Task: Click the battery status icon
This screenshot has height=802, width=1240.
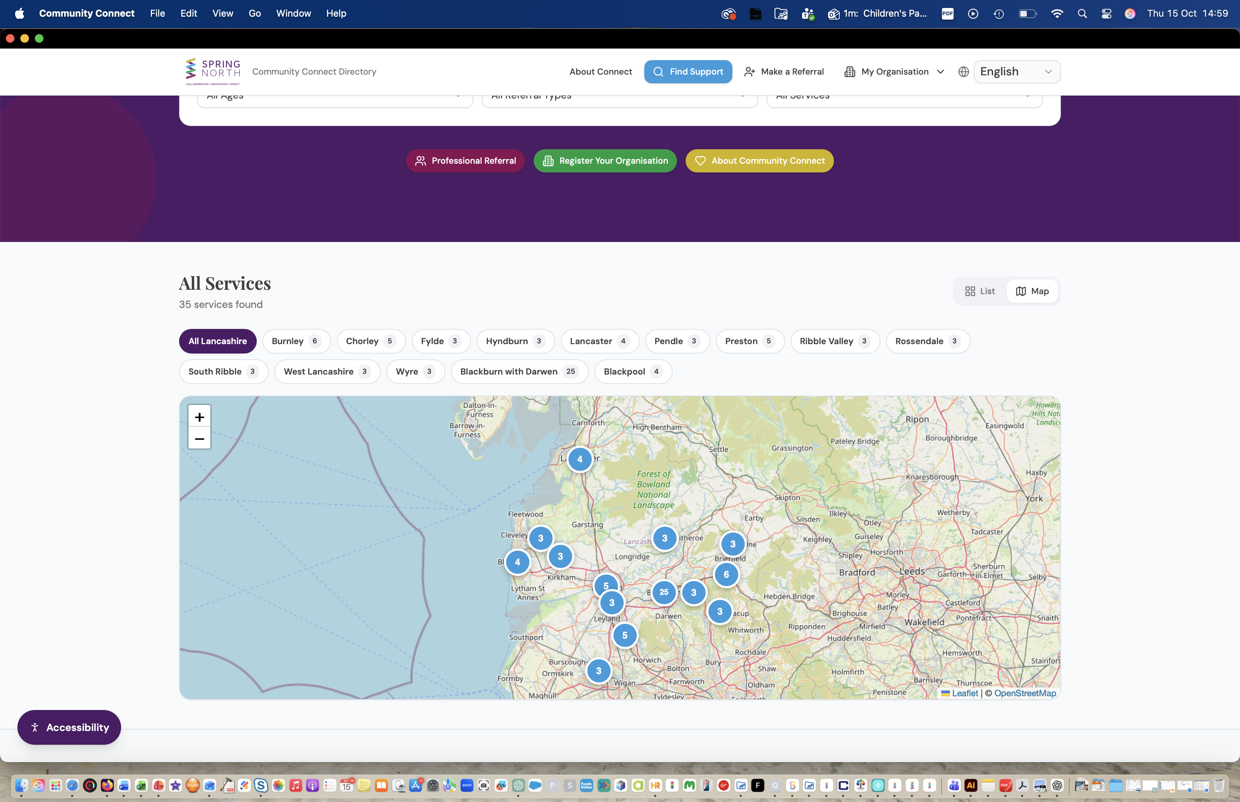Action: [1028, 13]
